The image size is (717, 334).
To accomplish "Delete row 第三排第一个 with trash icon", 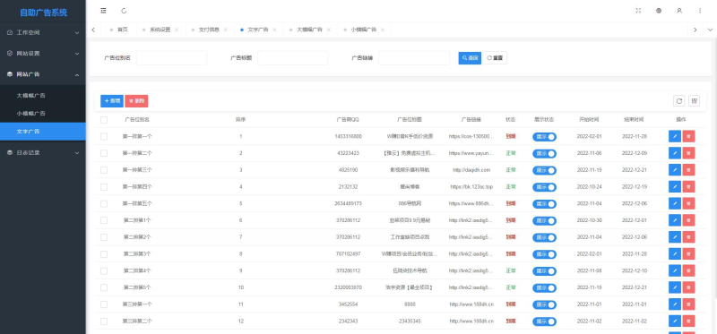I will tap(688, 304).
